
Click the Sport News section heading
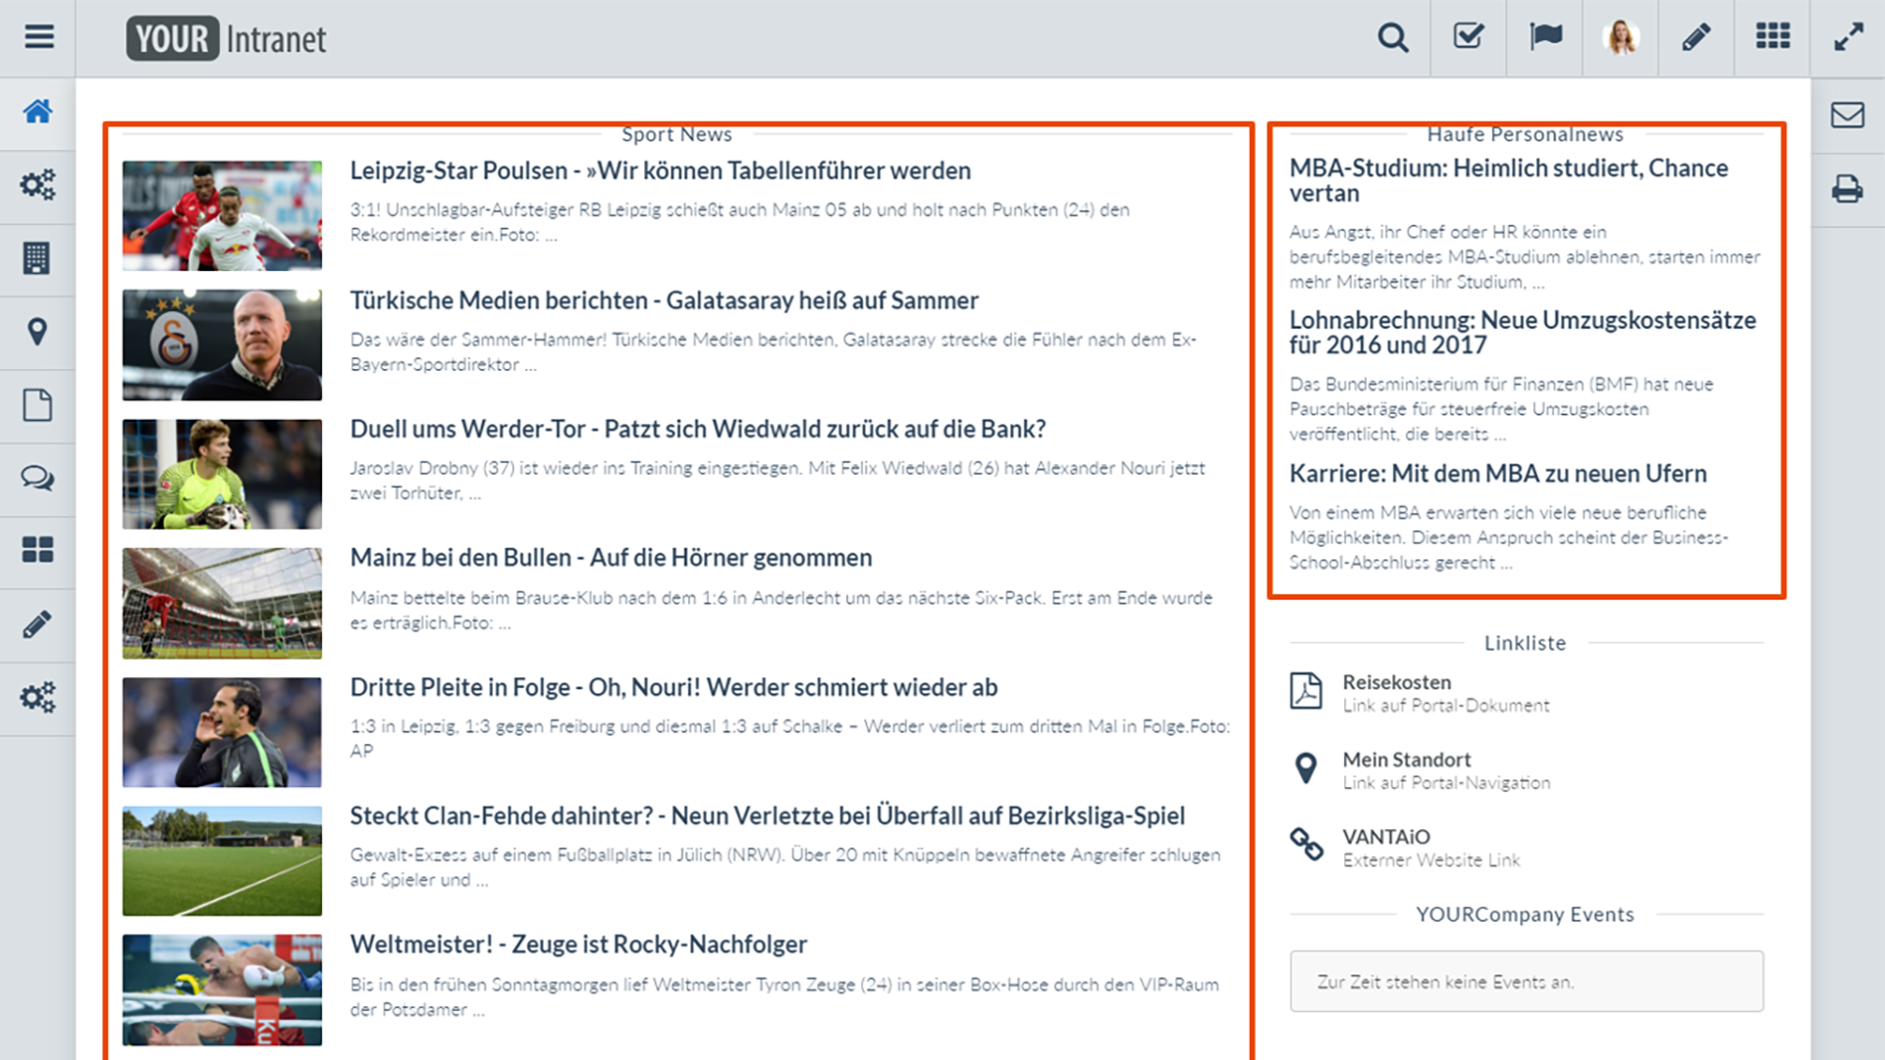pos(676,134)
